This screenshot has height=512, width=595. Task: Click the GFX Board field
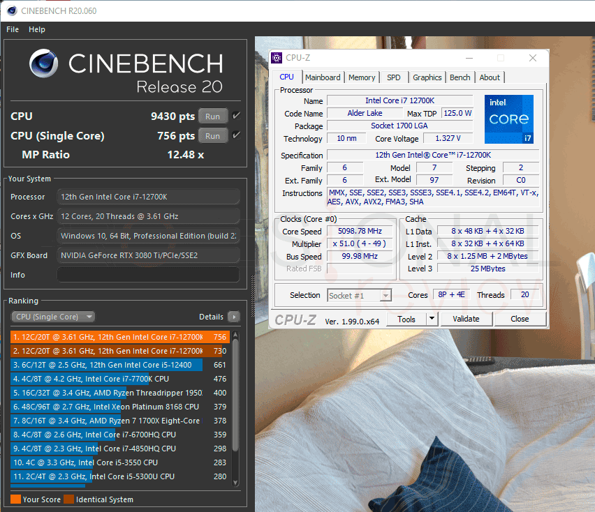148,255
